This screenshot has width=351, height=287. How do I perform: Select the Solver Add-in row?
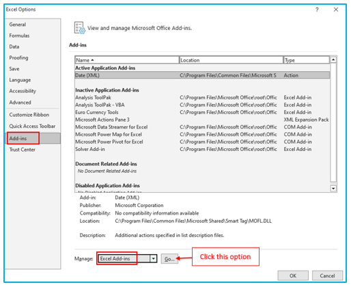point(202,149)
